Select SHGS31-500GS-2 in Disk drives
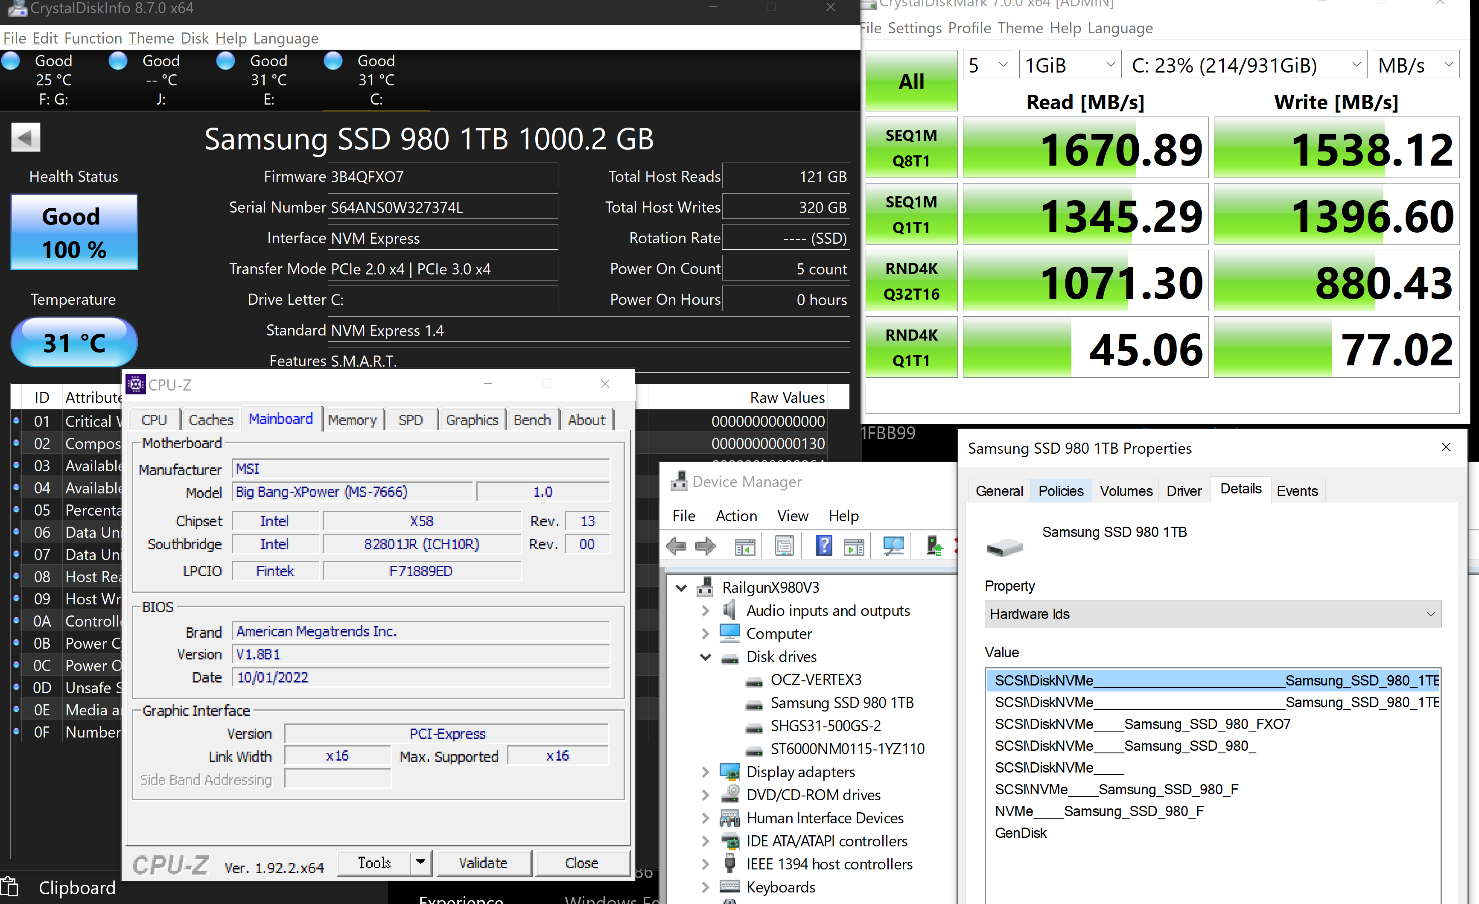 [826, 726]
